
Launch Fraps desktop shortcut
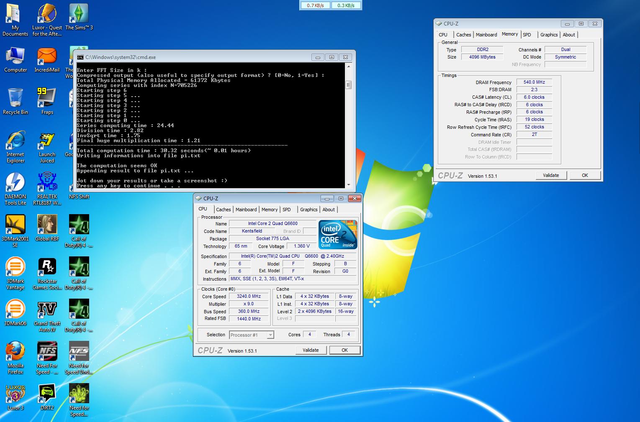(x=47, y=101)
